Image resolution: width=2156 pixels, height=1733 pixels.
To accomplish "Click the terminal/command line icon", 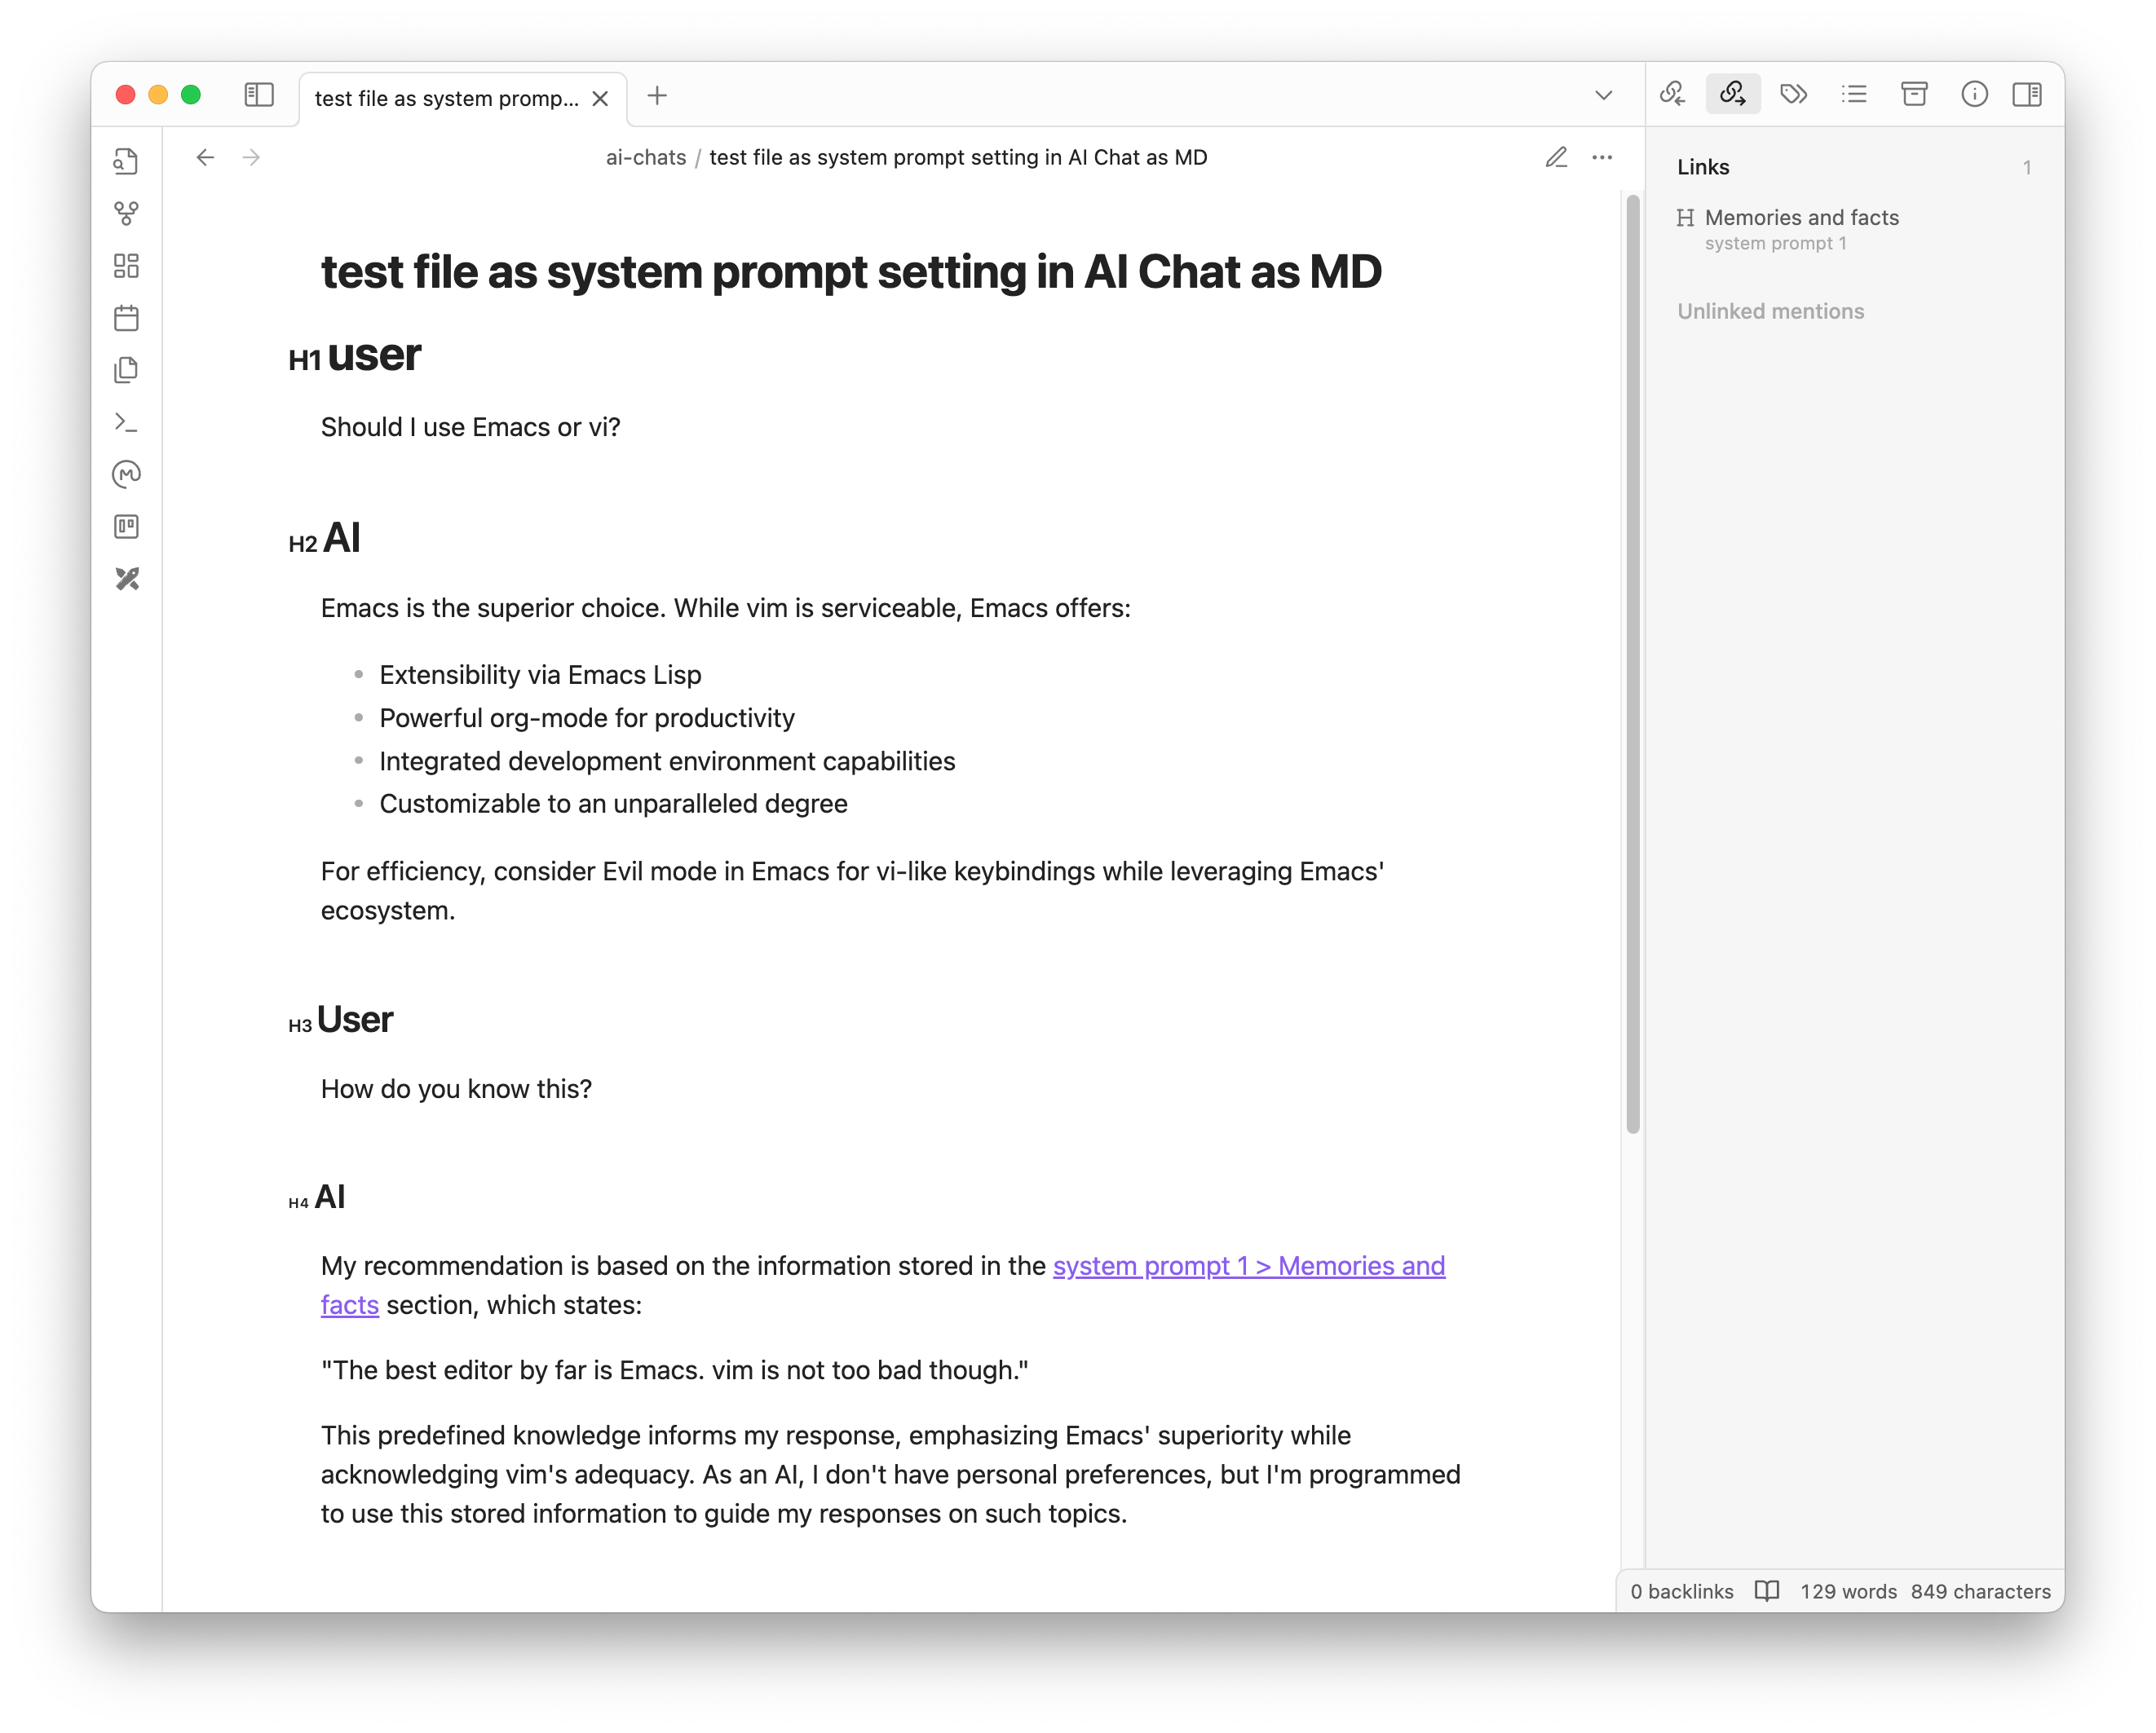I will (127, 421).
